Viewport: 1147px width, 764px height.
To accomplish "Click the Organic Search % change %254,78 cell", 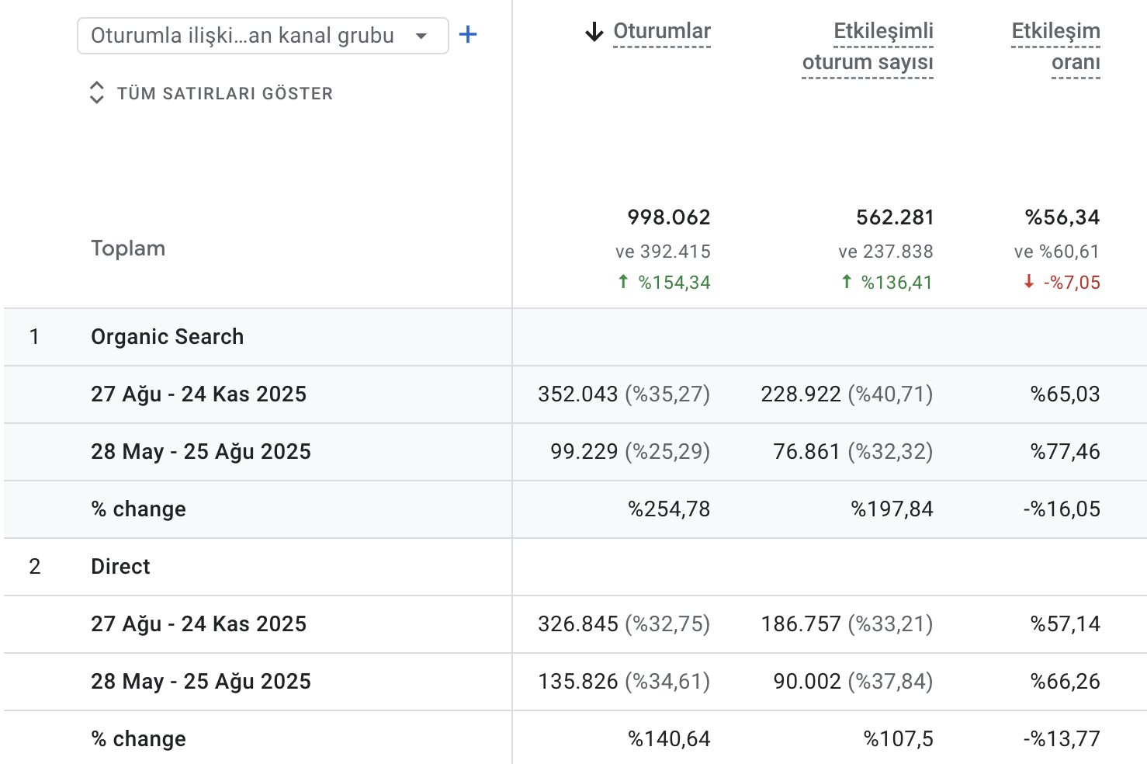I will pos(669,509).
